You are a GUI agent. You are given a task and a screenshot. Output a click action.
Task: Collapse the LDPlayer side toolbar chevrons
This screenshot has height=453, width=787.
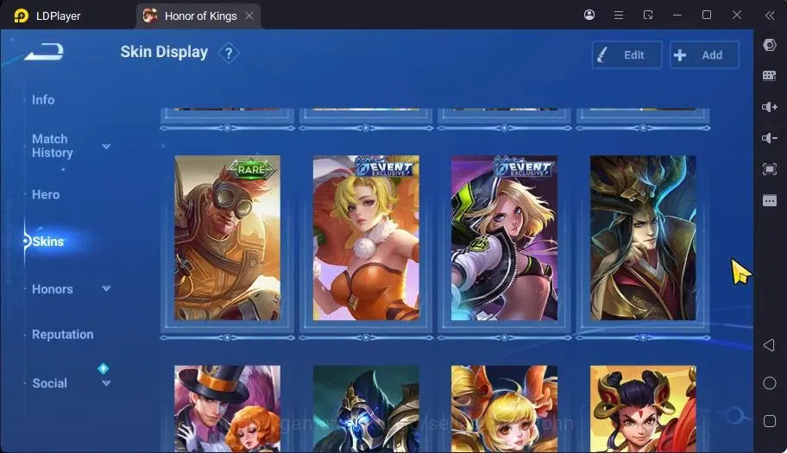(770, 15)
